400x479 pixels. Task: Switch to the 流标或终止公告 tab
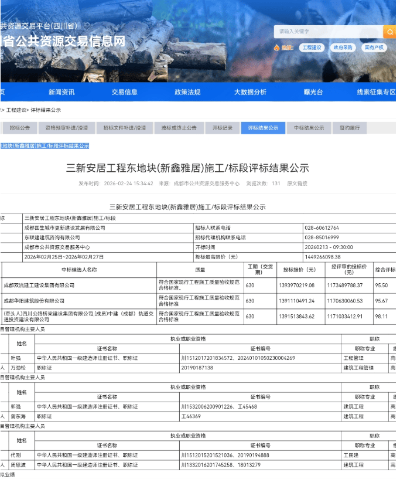179,128
